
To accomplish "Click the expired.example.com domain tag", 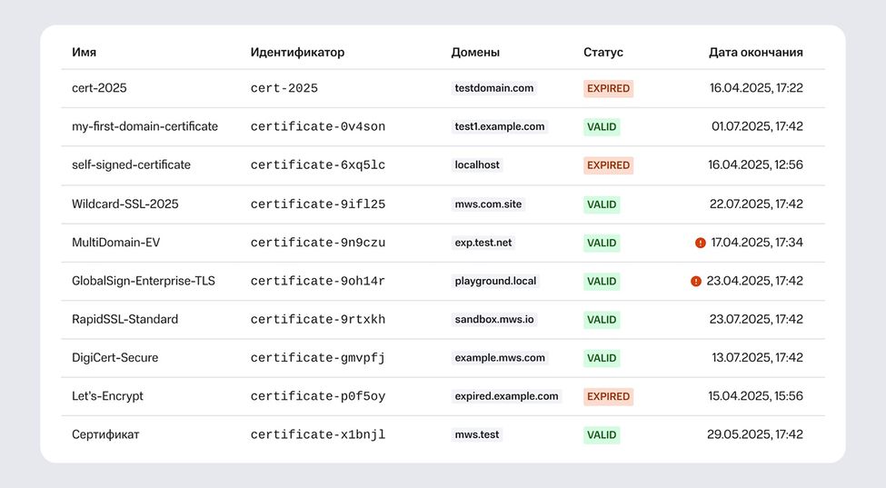I will 506,396.
